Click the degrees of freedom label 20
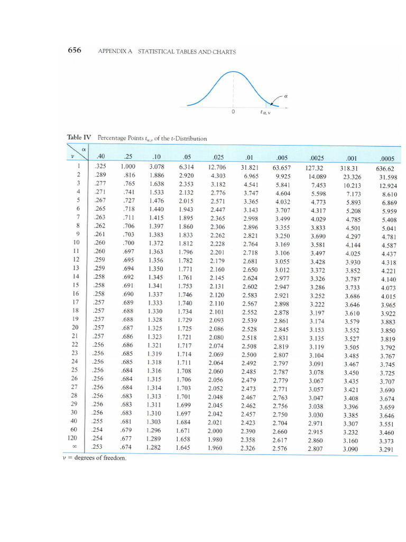This screenshot has width=406, height=542. pos(75,327)
